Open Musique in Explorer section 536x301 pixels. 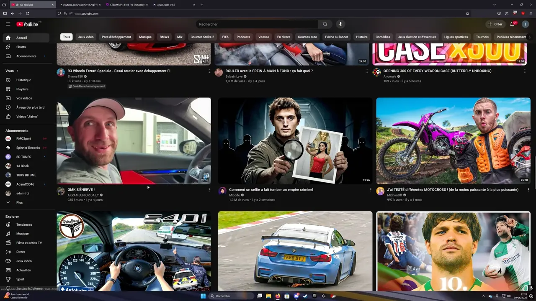click(x=25, y=234)
